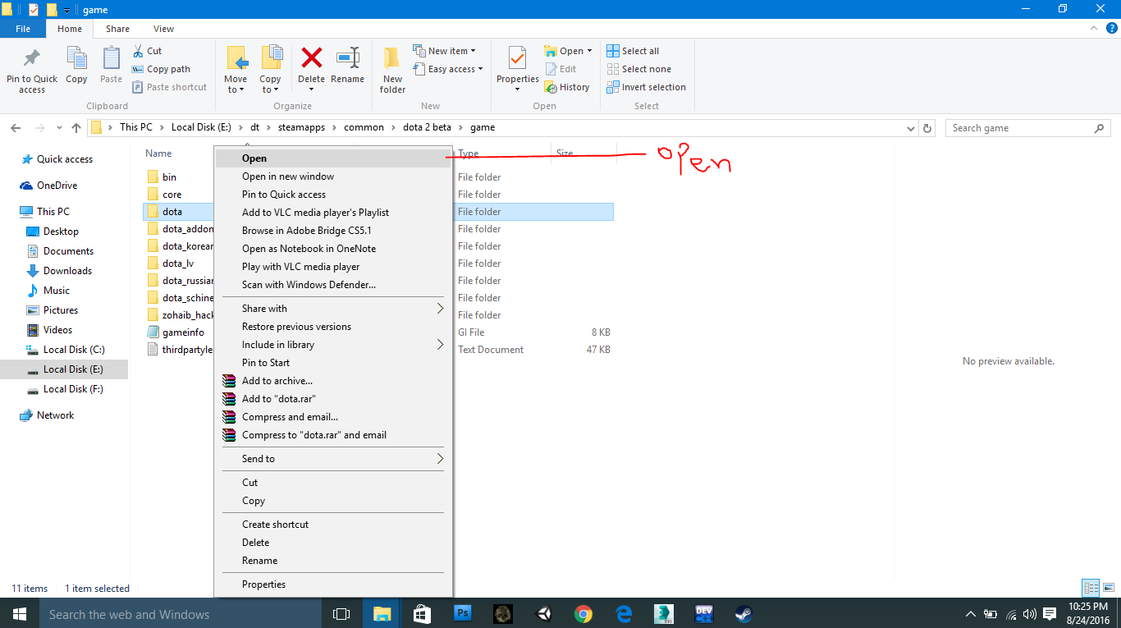Select Network in navigation pane

coord(55,415)
